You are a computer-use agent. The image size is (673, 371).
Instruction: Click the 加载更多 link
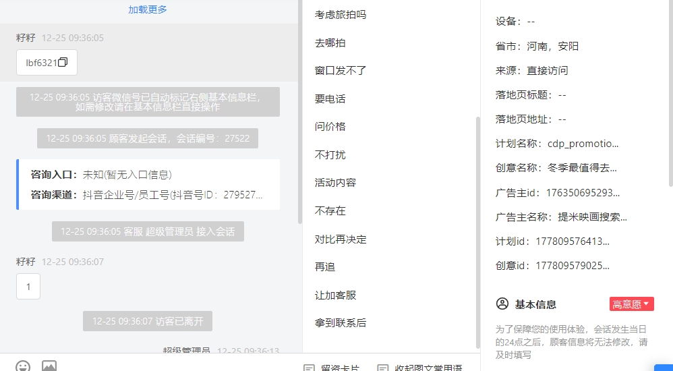(x=148, y=9)
